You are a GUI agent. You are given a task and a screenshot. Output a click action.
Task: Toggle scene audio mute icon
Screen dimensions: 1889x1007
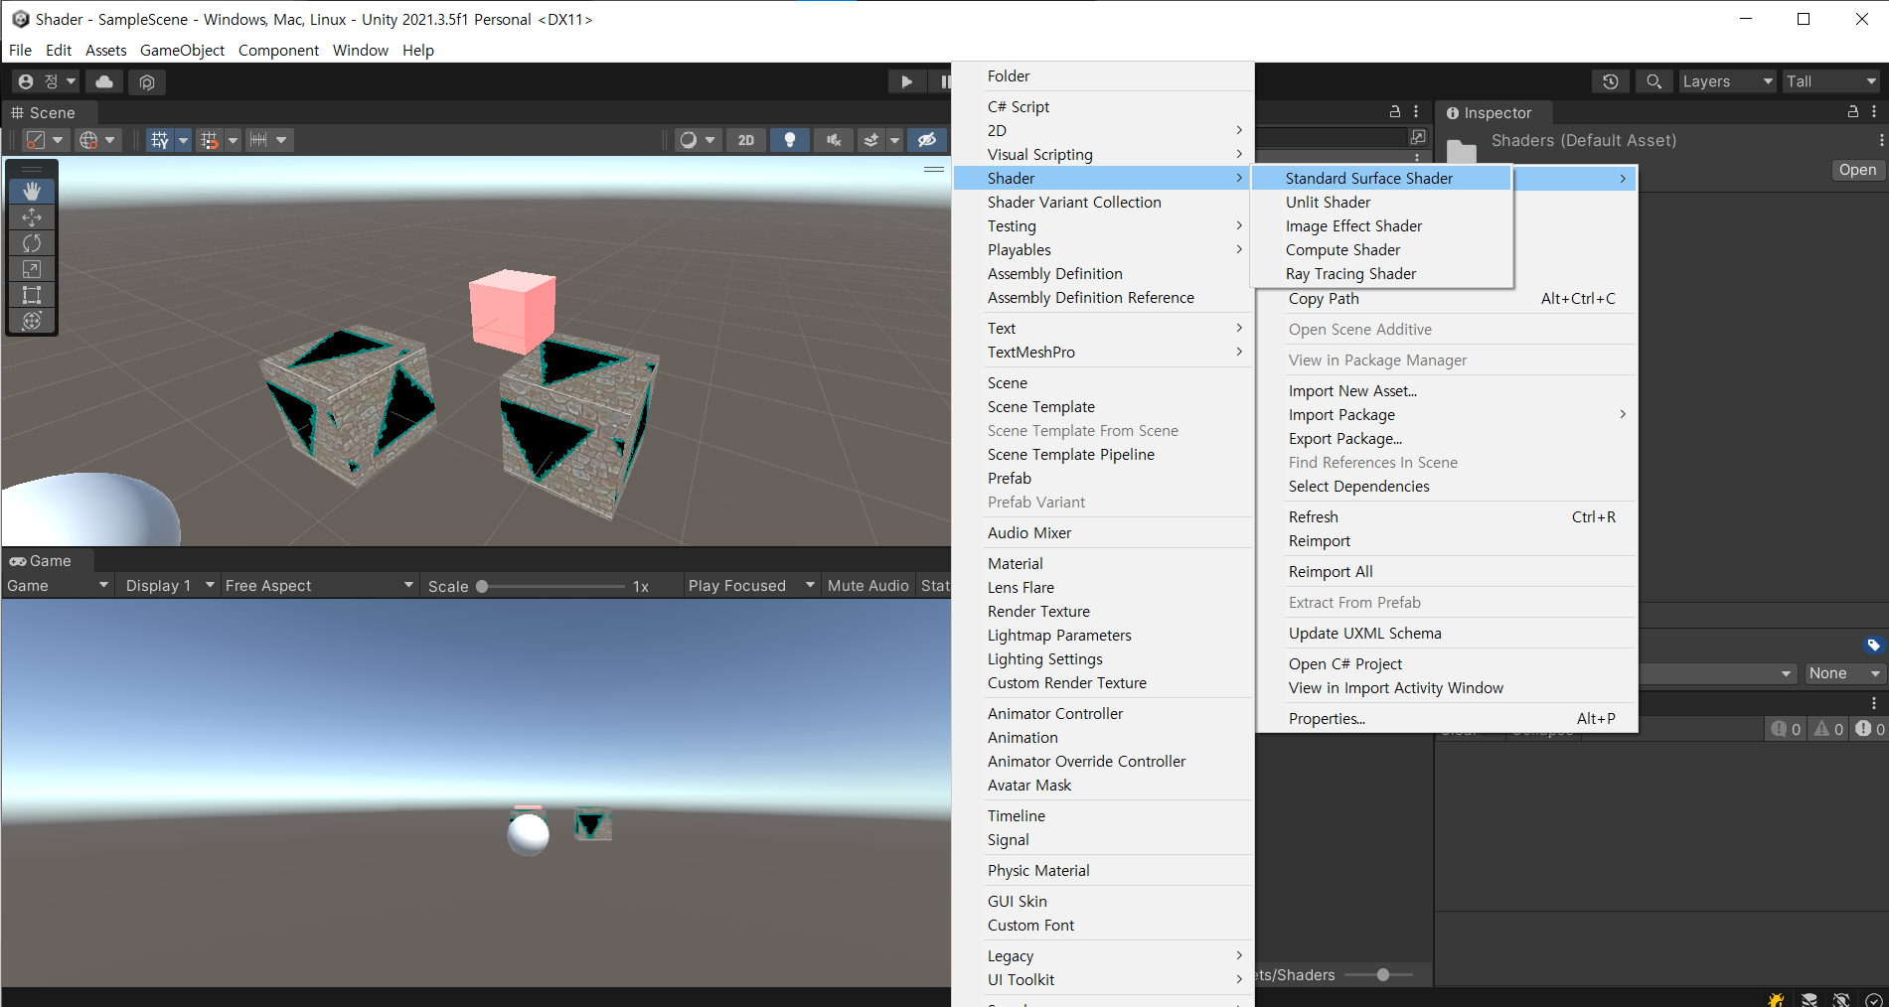[x=834, y=140]
